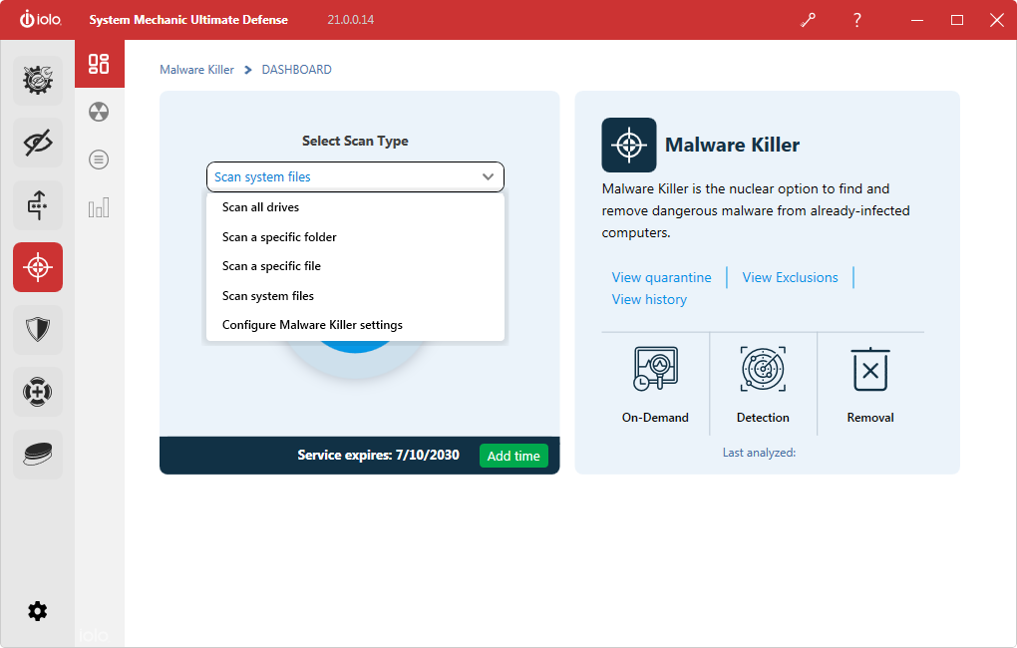
Task: Click the Malware Killer description paragraph
Action: (756, 210)
